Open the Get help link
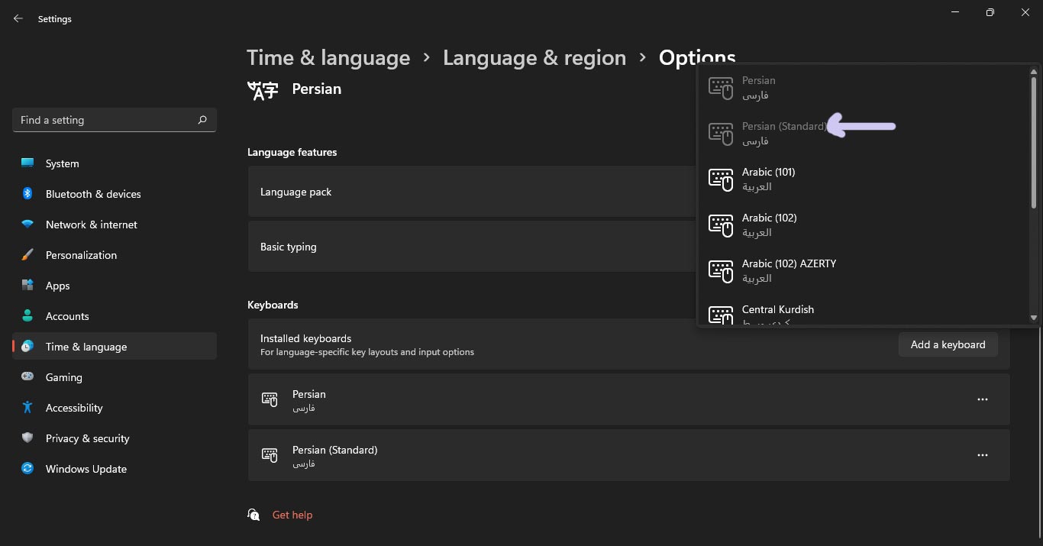This screenshot has width=1043, height=546. pyautogui.click(x=292, y=515)
